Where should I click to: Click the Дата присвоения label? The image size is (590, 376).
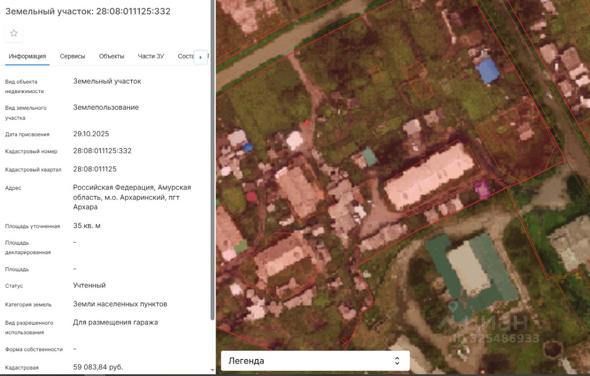pyautogui.click(x=27, y=135)
